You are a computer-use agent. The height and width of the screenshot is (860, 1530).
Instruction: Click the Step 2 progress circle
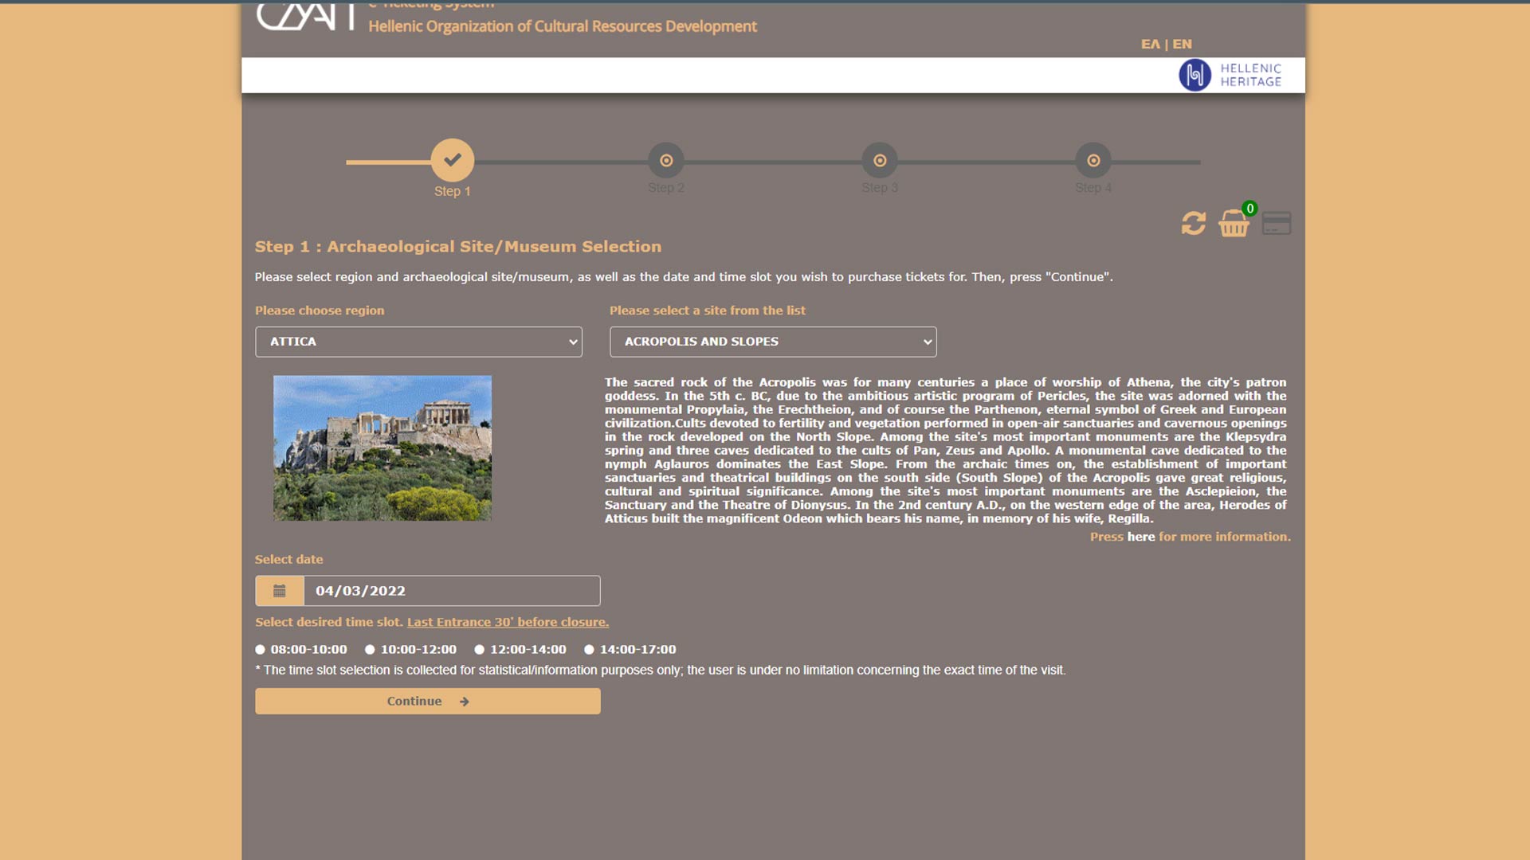coord(666,161)
